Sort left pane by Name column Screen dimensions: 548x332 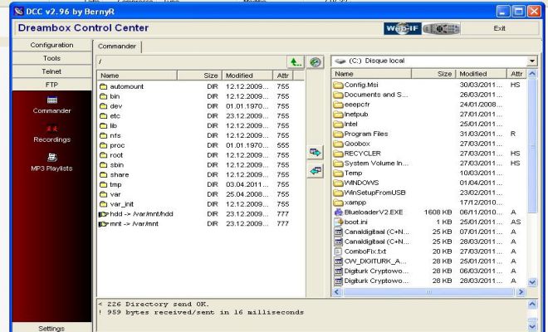point(137,76)
